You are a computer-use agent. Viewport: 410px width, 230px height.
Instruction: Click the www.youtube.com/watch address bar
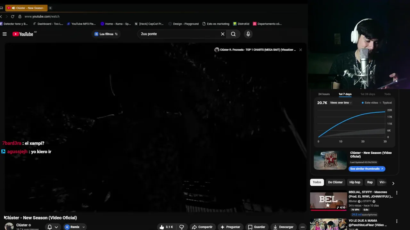42,16
